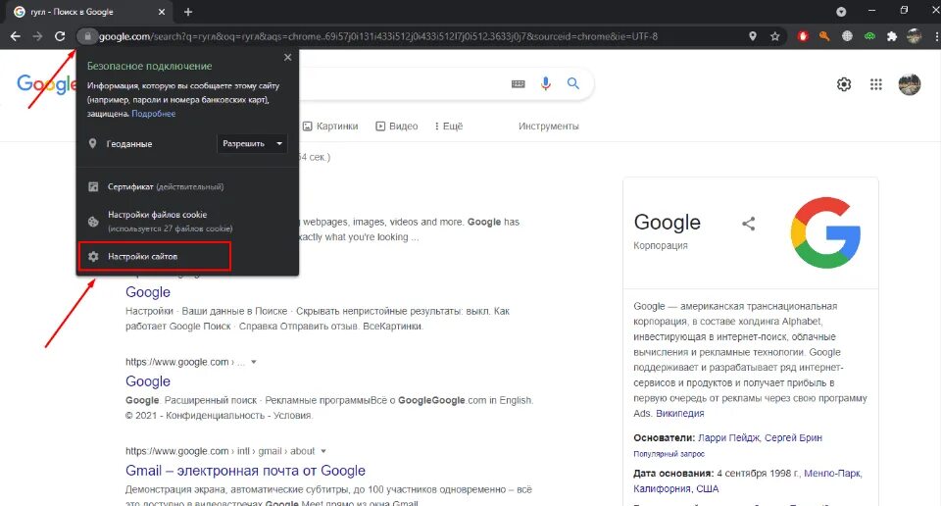
Task: Open Настройки сайтов
Action: coord(155,256)
